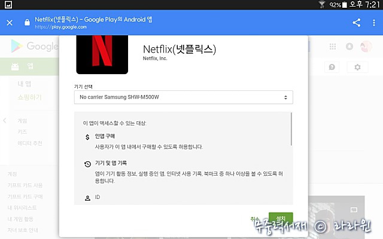
Task: Tap the ID person icon
Action: (87, 198)
